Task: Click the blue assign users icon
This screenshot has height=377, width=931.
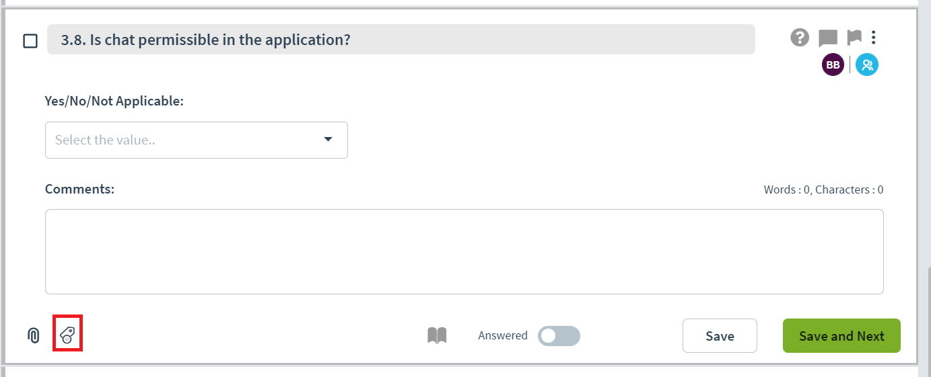Action: click(867, 65)
